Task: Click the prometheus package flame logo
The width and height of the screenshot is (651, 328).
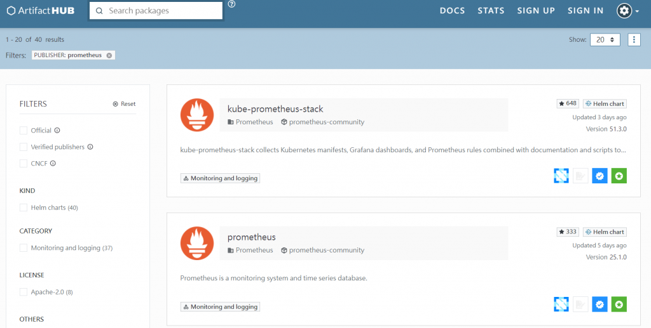Action: point(197,244)
